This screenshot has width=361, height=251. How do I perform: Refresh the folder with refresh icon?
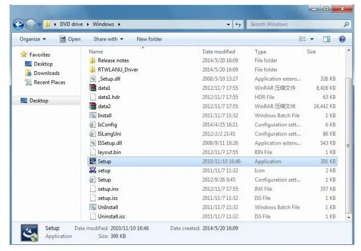[238, 24]
